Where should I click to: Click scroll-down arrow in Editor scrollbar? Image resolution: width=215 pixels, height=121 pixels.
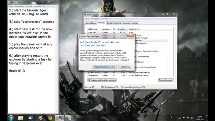(57, 112)
